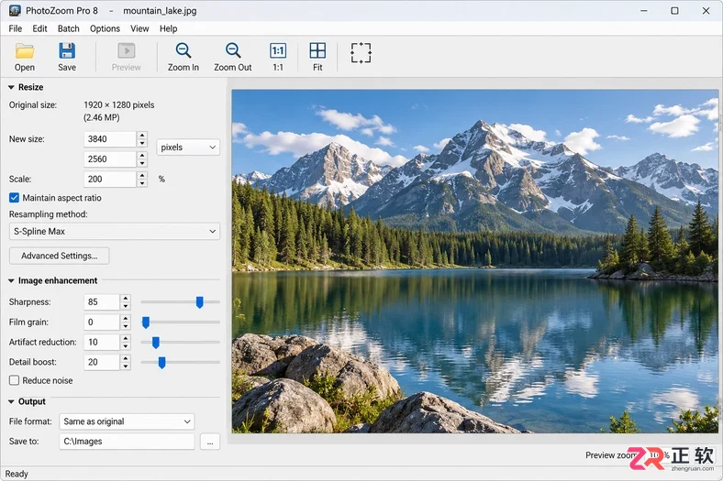Click the Sharpness value field showing 85
Screen dimensions: 723x481
[x=102, y=302]
